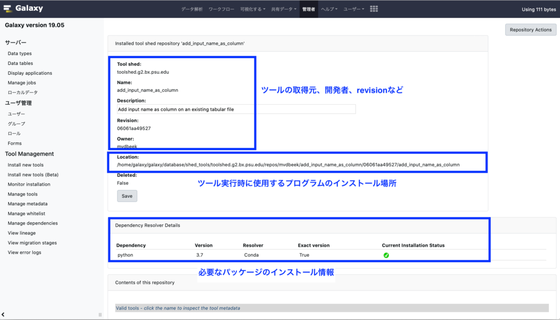This screenshot has width=560, height=320.
Task: Open View error logs link
Action: click(x=25, y=253)
